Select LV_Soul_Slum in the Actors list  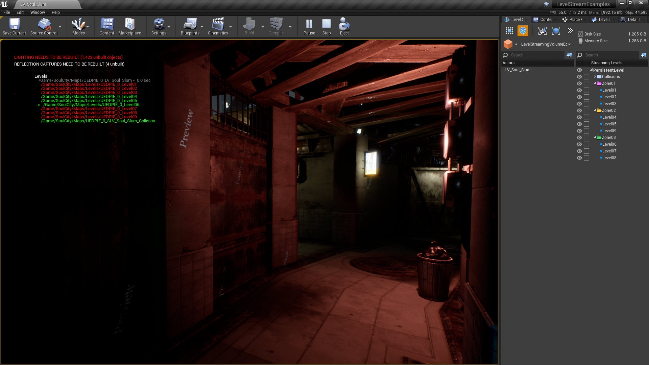coord(518,70)
